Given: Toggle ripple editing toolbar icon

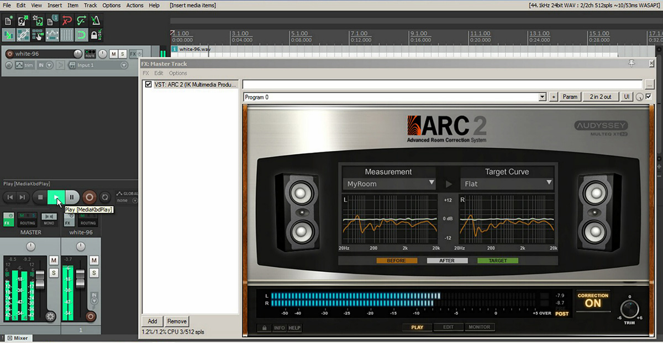Looking at the screenshot, I should point(38,35).
